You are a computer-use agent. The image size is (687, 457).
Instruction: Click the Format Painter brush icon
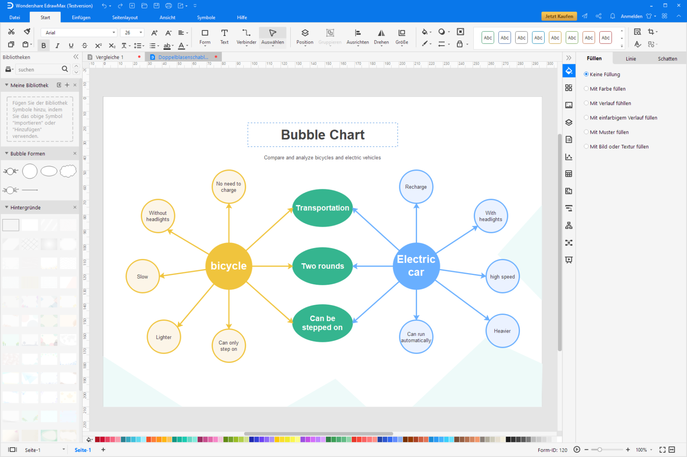pyautogui.click(x=27, y=32)
